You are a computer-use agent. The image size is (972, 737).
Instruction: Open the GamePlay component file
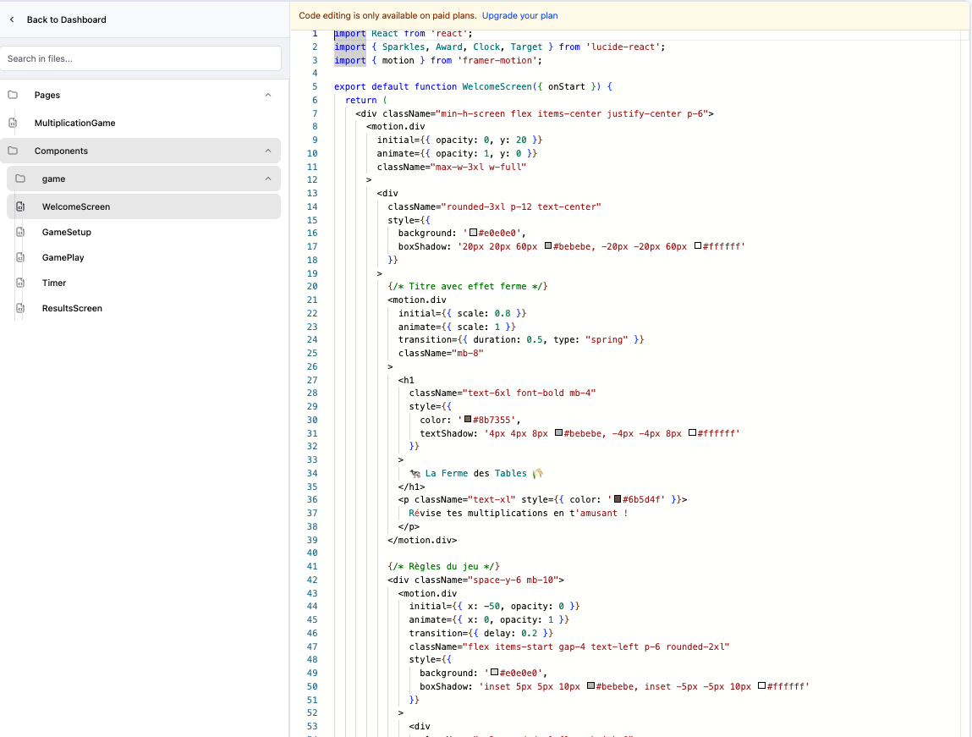63,258
